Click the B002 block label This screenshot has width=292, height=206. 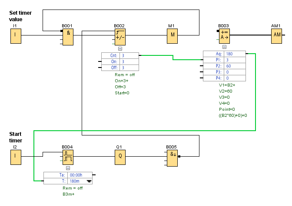click(119, 26)
